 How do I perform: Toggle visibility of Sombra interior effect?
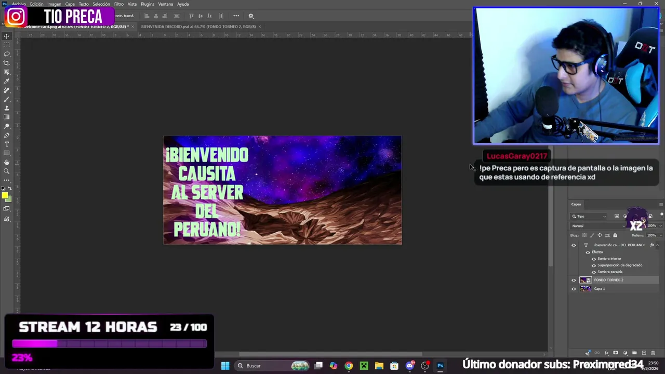594,259
